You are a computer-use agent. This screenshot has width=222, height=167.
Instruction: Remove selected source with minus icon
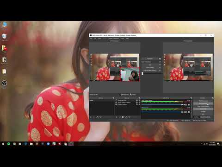pyautogui.click(x=119, y=117)
